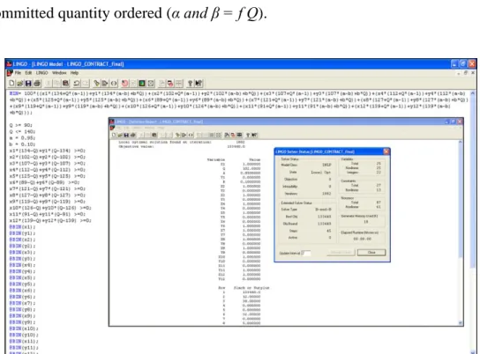Open the Edit menu
This screenshot has height=354, width=480.
click(28, 73)
